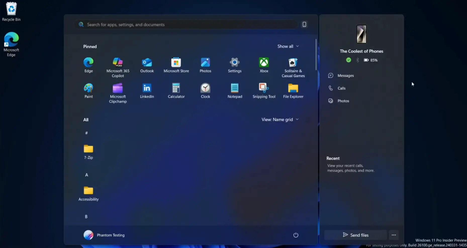Click the green connected status icon
The width and height of the screenshot is (467, 248).
point(348,60)
